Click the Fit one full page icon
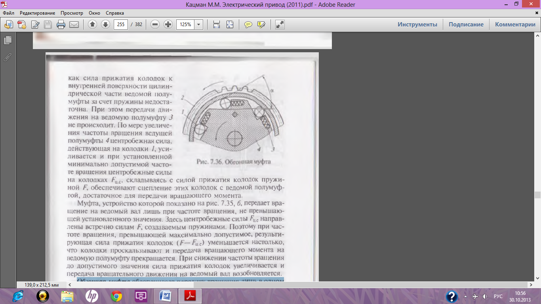The width and height of the screenshot is (541, 304). (230, 25)
